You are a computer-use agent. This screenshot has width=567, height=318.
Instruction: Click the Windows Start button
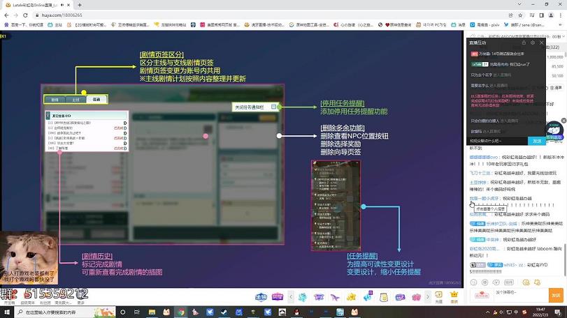tap(6, 312)
